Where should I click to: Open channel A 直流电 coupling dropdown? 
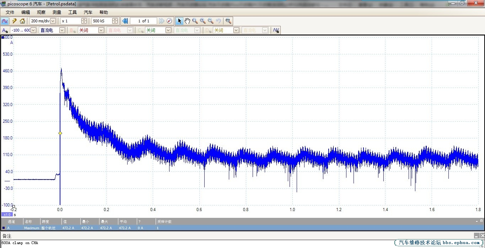[62, 30]
